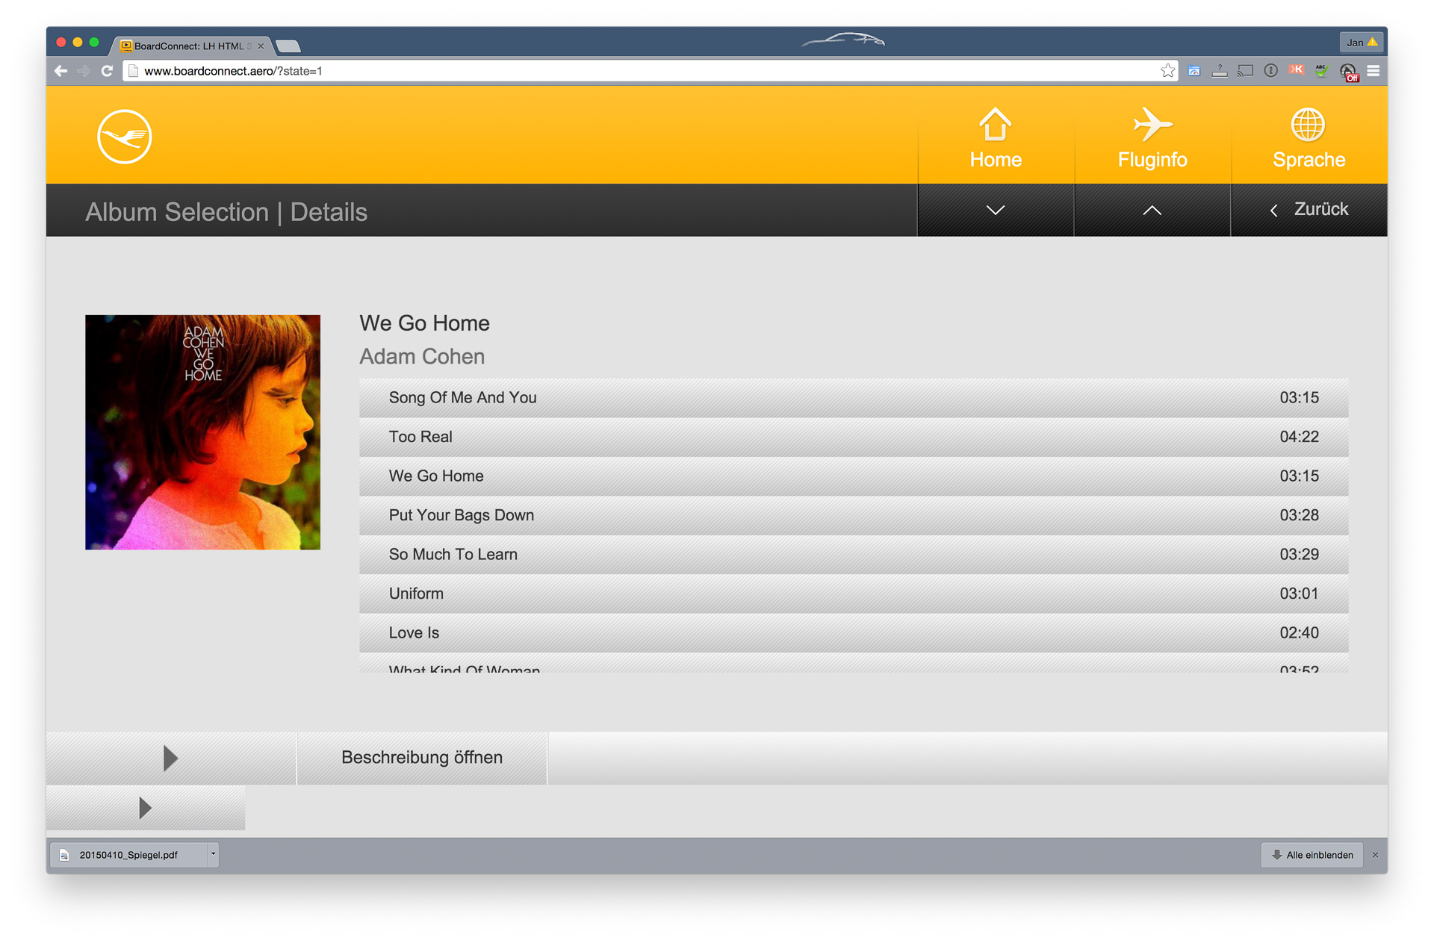Click the Album Selection | Details heading
This screenshot has width=1434, height=940.
tap(226, 212)
